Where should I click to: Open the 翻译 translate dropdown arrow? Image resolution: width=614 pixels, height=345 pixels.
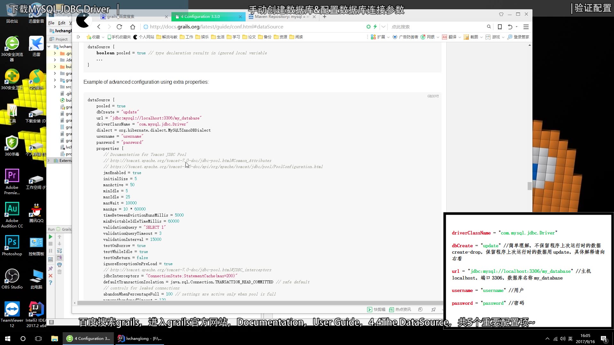coord(460,37)
